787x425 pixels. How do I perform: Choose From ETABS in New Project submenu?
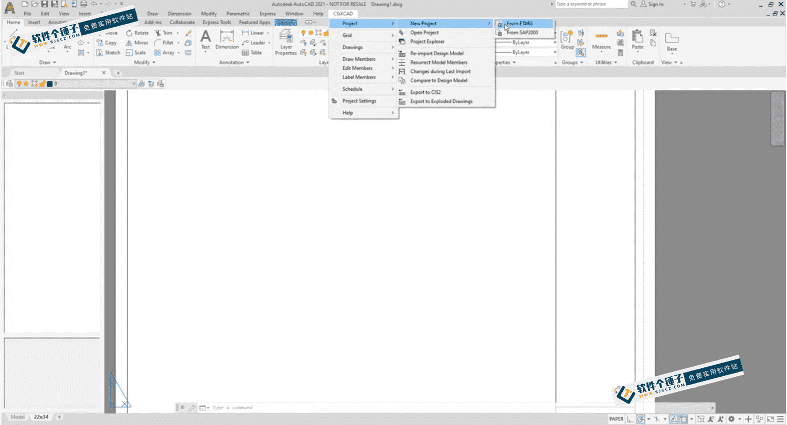[x=524, y=24]
